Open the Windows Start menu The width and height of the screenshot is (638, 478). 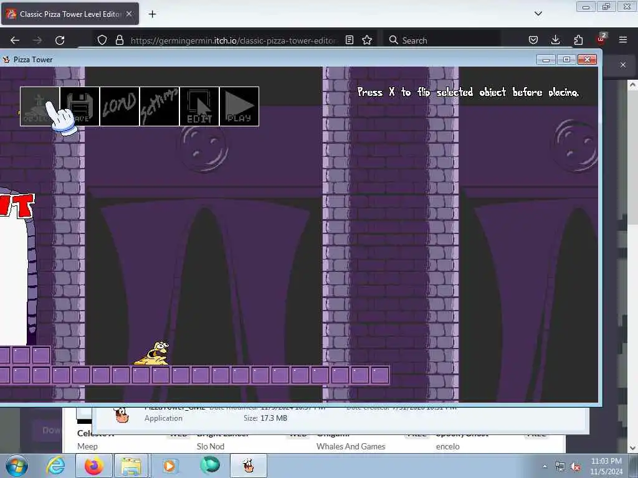point(16,466)
